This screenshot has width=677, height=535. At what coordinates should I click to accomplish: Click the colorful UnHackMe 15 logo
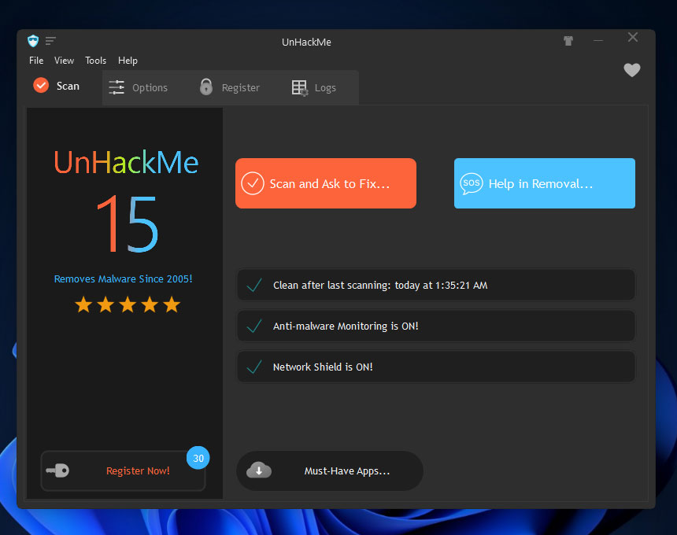click(126, 201)
